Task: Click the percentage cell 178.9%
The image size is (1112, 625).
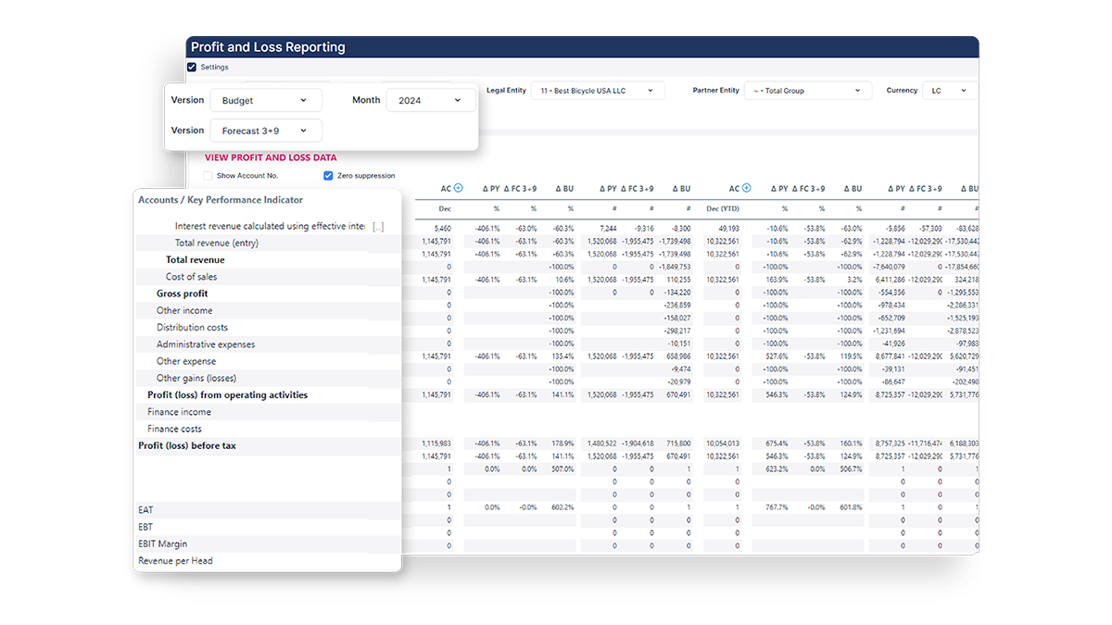Action: coord(562,444)
